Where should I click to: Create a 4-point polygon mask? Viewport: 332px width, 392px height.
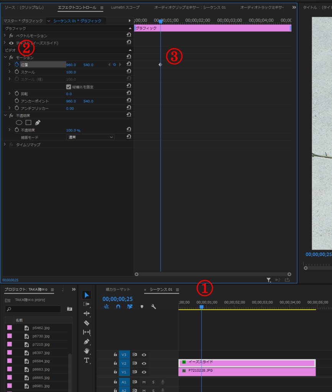[28, 122]
